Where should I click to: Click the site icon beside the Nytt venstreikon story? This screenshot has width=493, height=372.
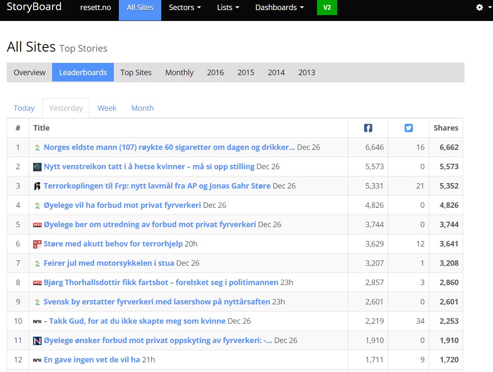(37, 167)
